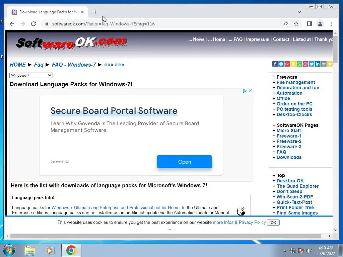Show hidden tray icons arrow
The width and height of the screenshot is (343, 257).
[x=285, y=251]
